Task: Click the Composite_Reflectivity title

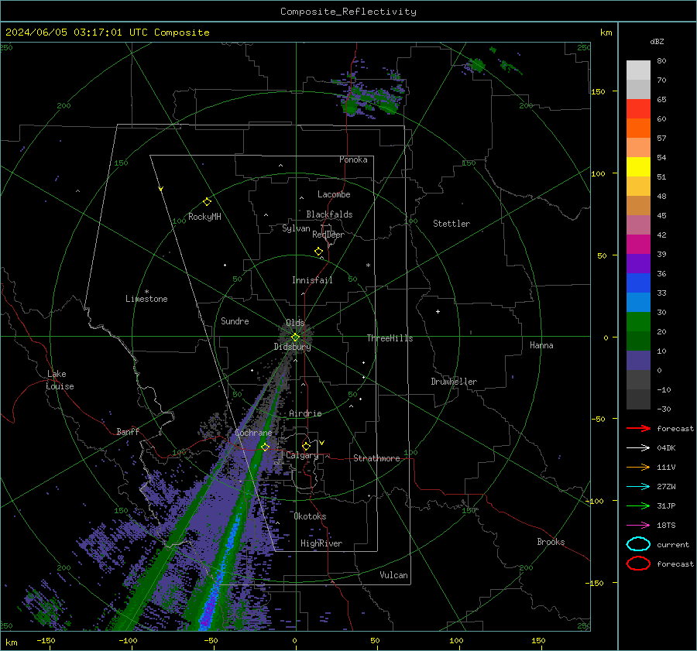Action: coord(348,12)
